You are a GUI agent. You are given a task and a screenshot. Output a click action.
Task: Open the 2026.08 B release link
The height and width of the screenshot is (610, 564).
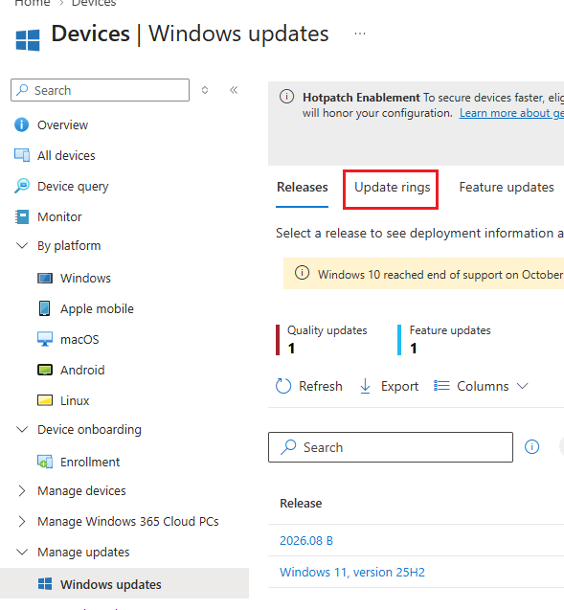(x=306, y=540)
